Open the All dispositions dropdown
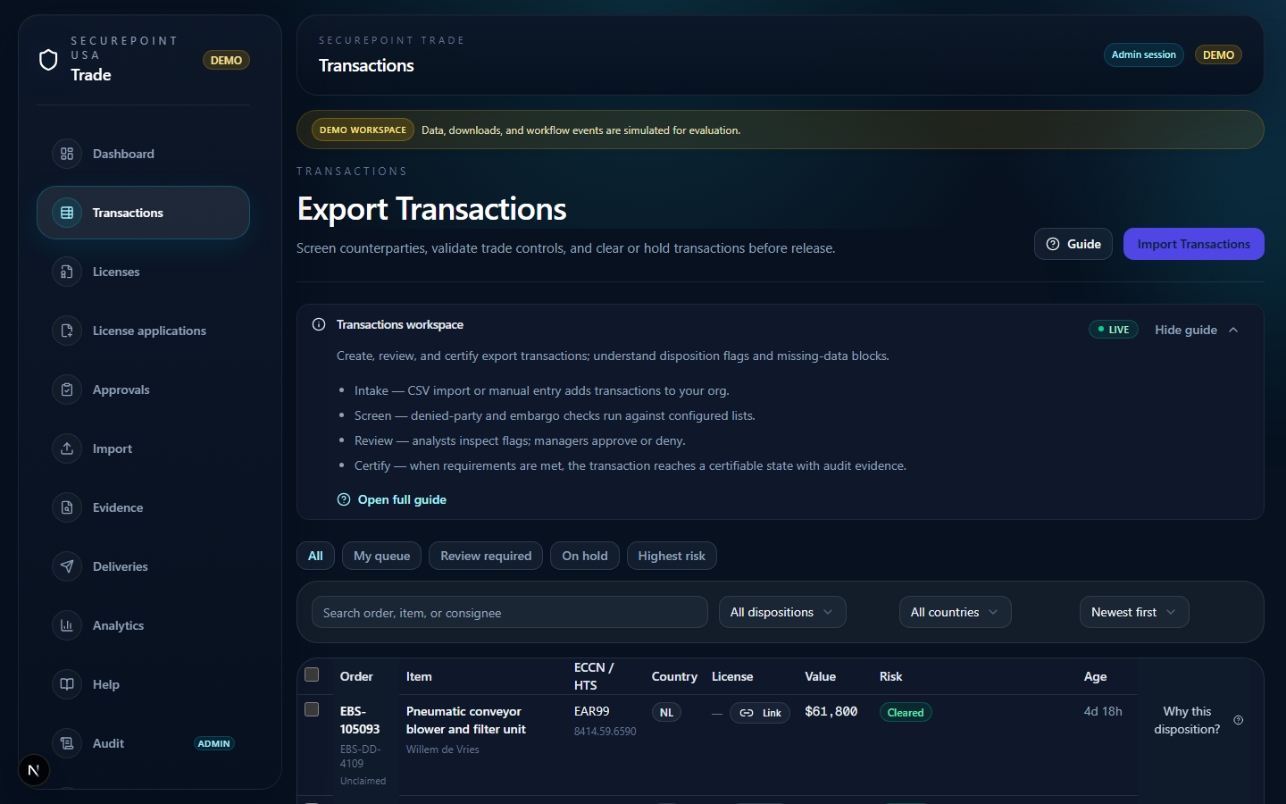Image resolution: width=1286 pixels, height=804 pixels. [782, 612]
